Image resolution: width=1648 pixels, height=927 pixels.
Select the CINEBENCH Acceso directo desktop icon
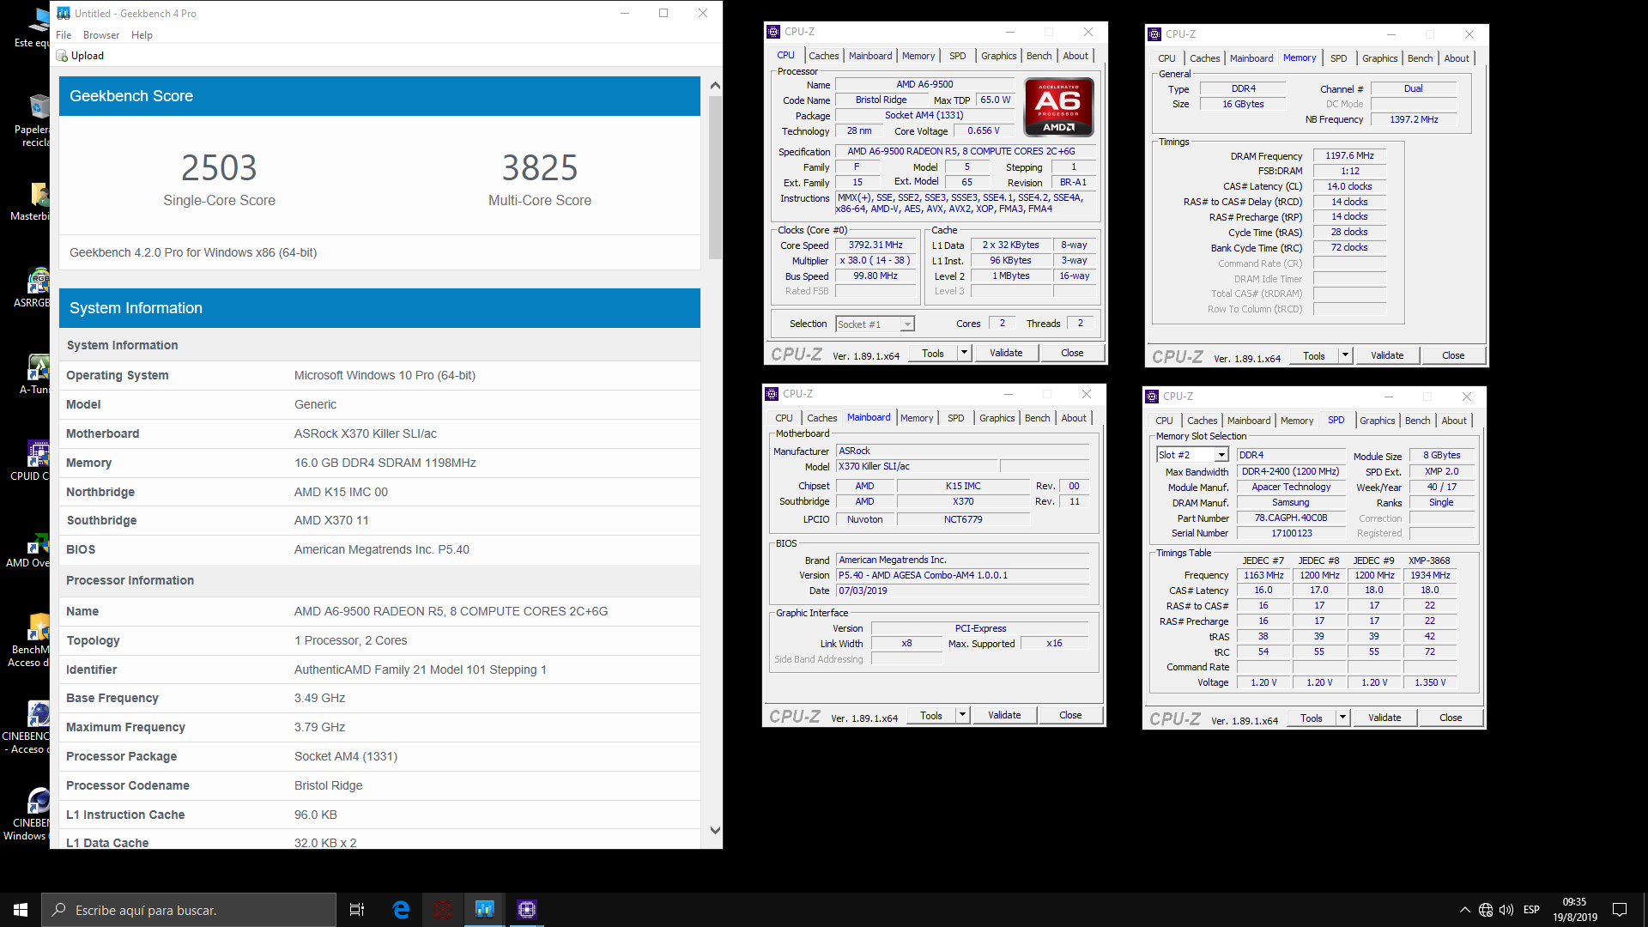pyautogui.click(x=27, y=728)
